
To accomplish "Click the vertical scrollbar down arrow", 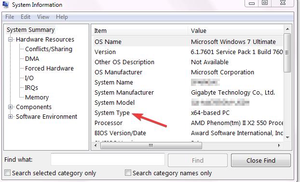I will pos(287,138).
